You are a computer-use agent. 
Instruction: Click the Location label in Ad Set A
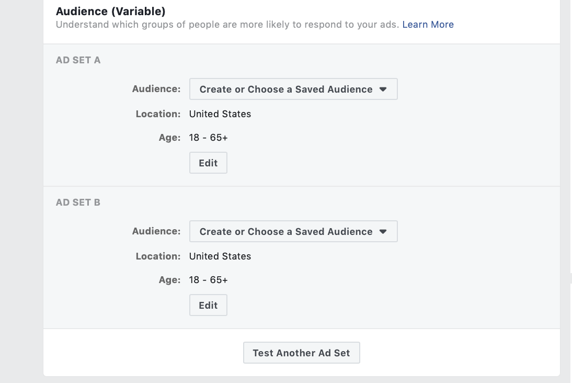158,114
